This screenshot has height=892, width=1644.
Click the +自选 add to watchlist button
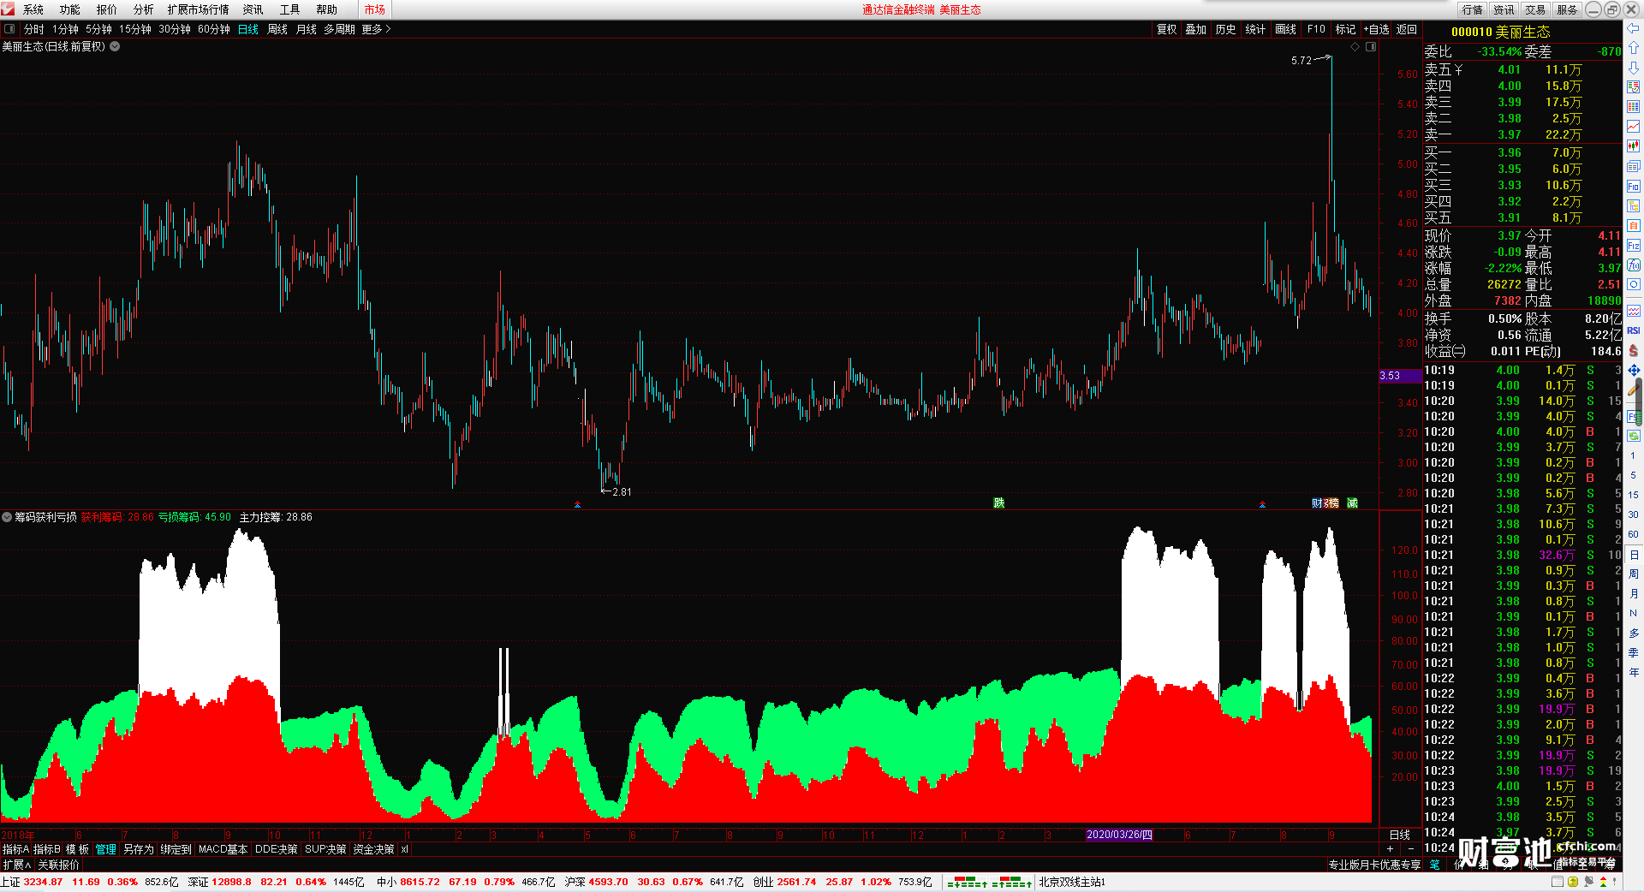[x=1376, y=29]
